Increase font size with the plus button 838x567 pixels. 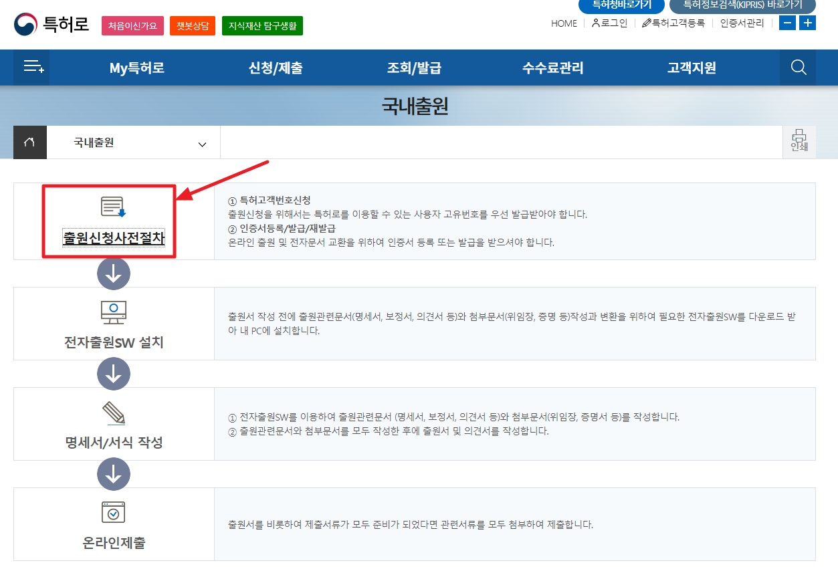[x=807, y=23]
